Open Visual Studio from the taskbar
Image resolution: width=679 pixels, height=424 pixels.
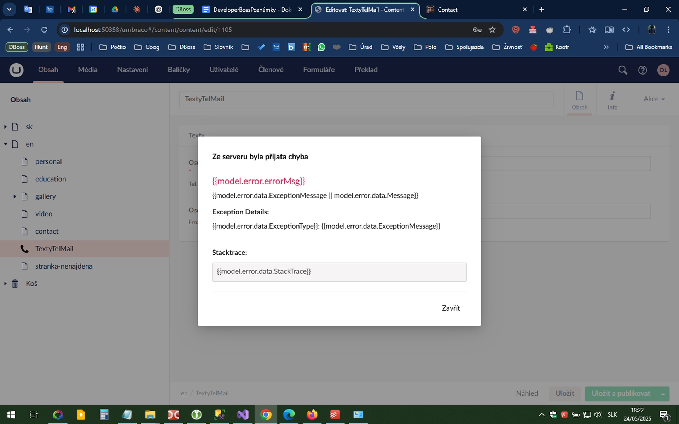tap(243, 414)
